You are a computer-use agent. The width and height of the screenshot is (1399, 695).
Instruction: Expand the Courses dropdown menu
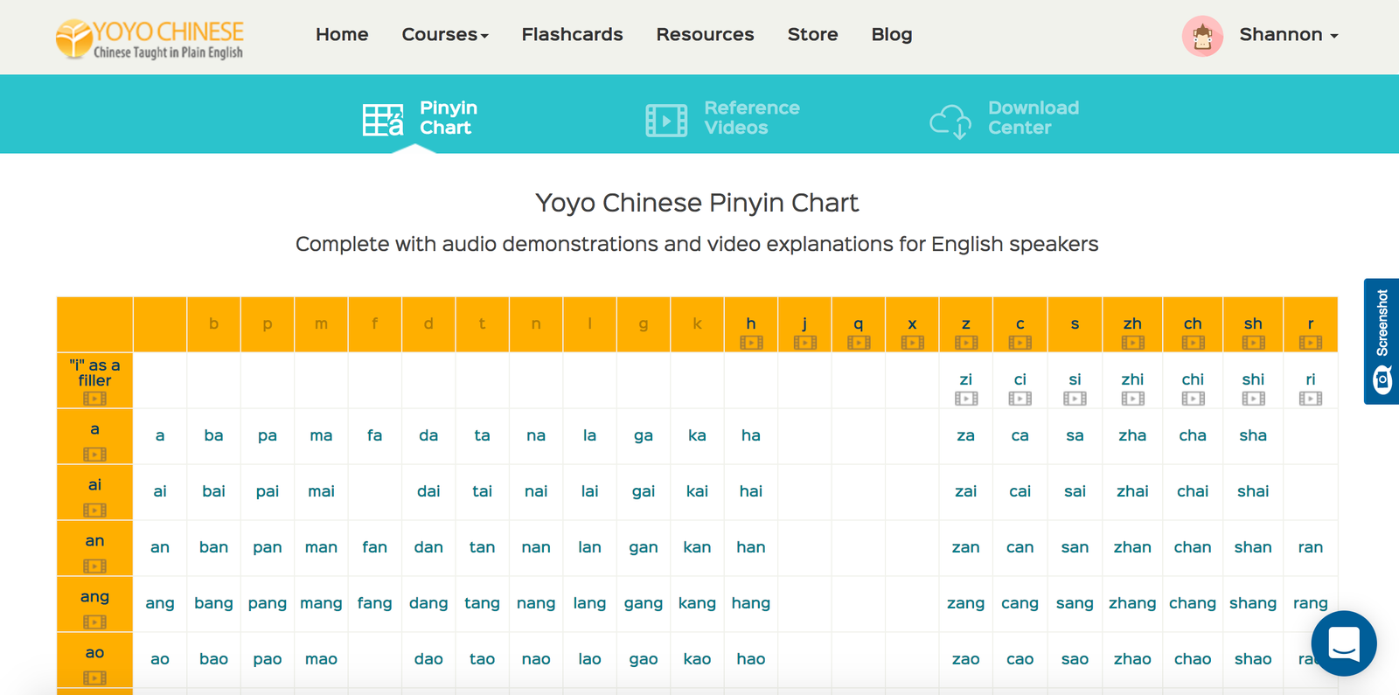pos(445,35)
